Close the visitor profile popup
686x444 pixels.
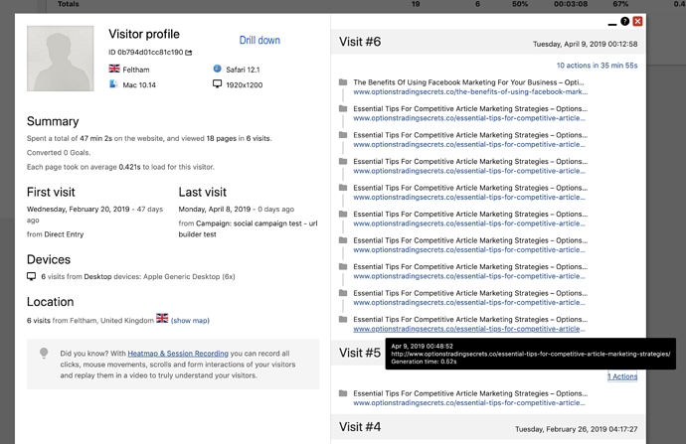coord(638,21)
